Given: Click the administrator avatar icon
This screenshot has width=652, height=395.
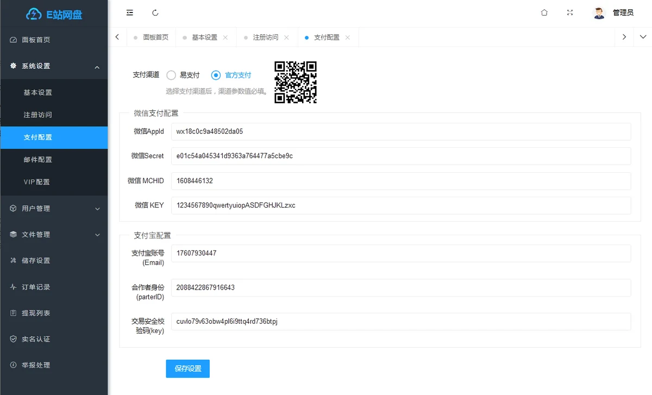Looking at the screenshot, I should coord(599,12).
